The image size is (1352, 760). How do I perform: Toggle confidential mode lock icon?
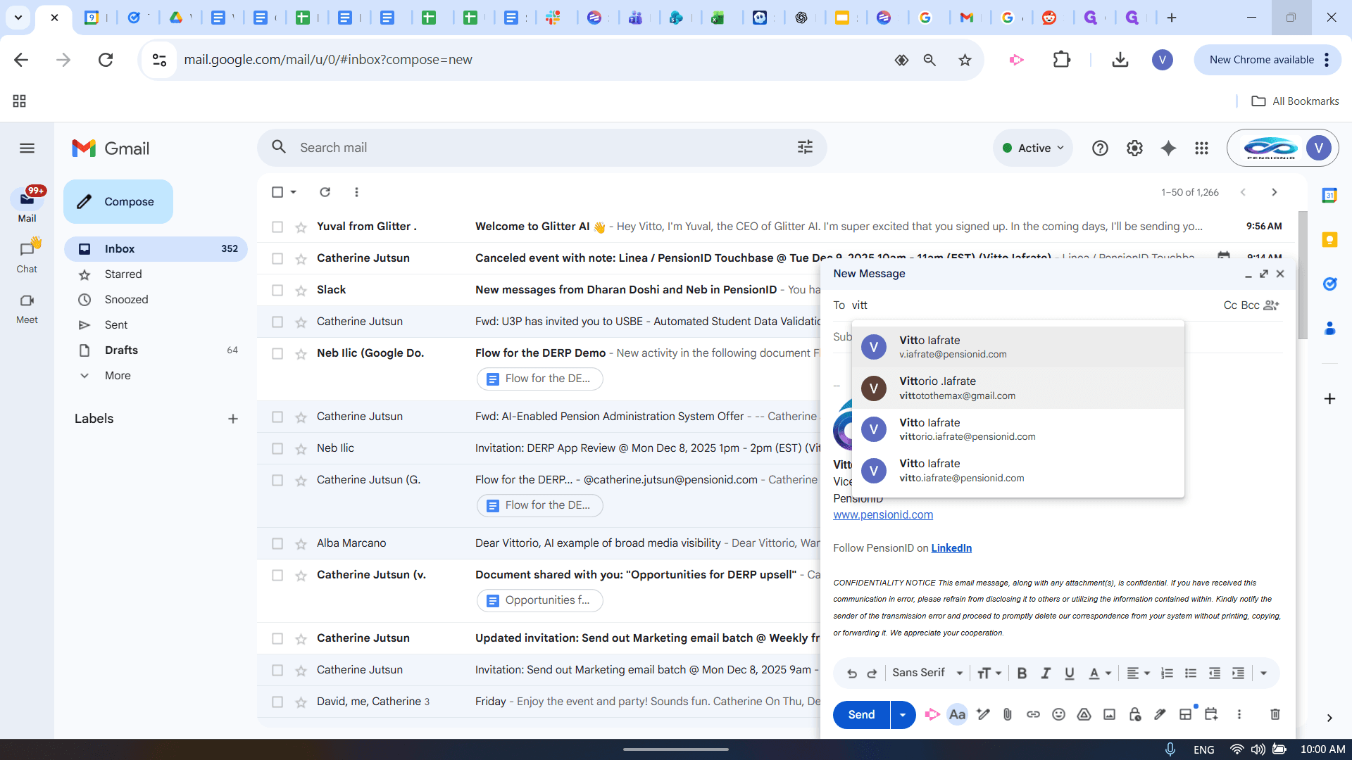[x=1134, y=714]
